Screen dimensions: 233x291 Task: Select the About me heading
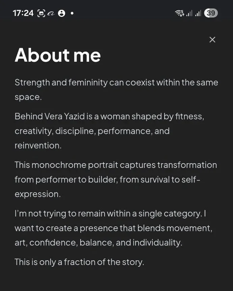point(58,55)
